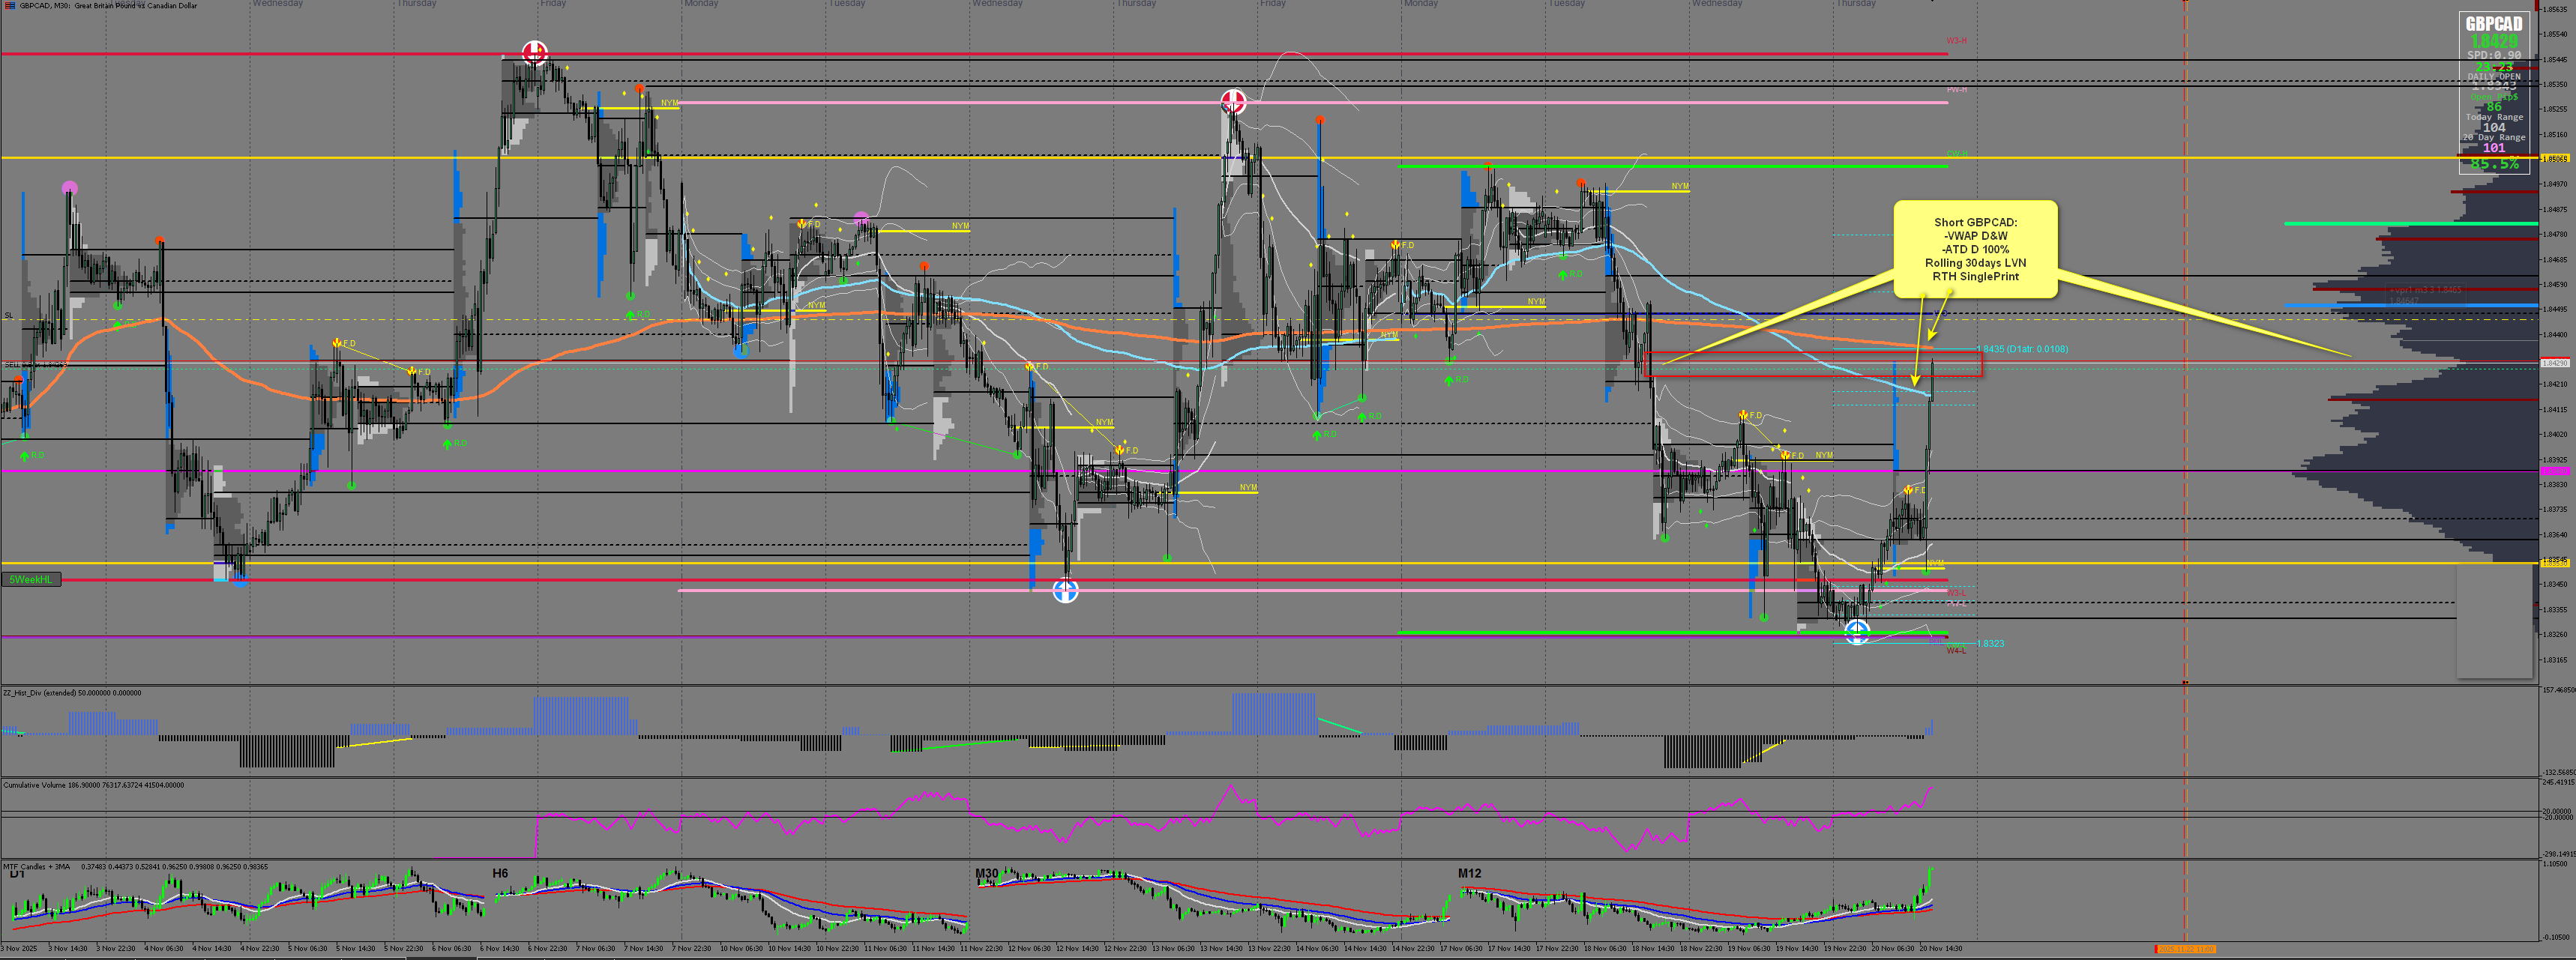Viewport: 2576px width, 960px height.
Task: Click the magenta dot above the first Monday peak
Action: (69, 187)
